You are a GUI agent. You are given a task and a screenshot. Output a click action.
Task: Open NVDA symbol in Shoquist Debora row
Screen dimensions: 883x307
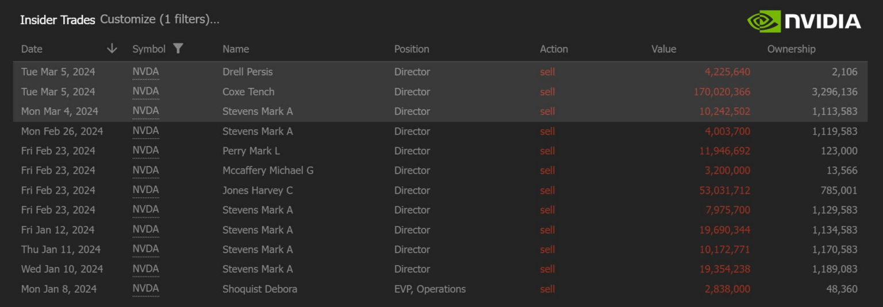click(x=145, y=289)
